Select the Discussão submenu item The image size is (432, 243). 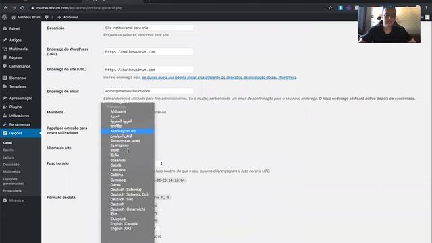(x=11, y=165)
